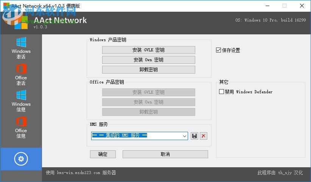Delete the KMS server with the red X icon
Viewport: 311px width, 182px height.
(x=204, y=136)
